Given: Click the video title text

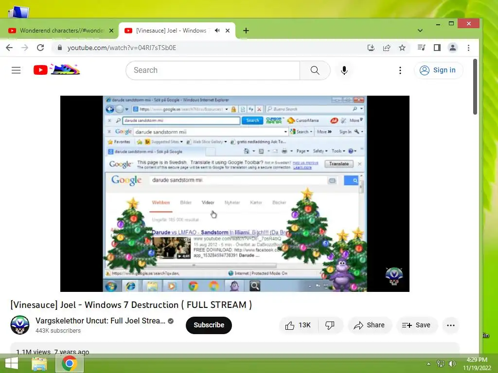Looking at the screenshot, I should [x=131, y=305].
